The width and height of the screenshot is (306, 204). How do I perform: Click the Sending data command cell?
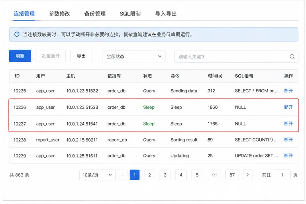184,91
